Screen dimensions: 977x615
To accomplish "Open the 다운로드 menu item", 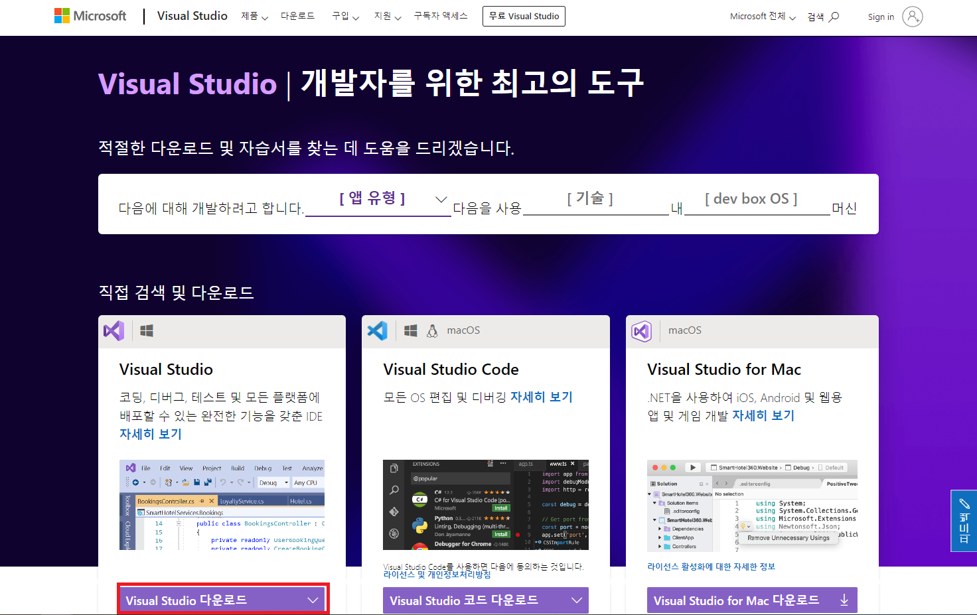I will click(x=297, y=16).
